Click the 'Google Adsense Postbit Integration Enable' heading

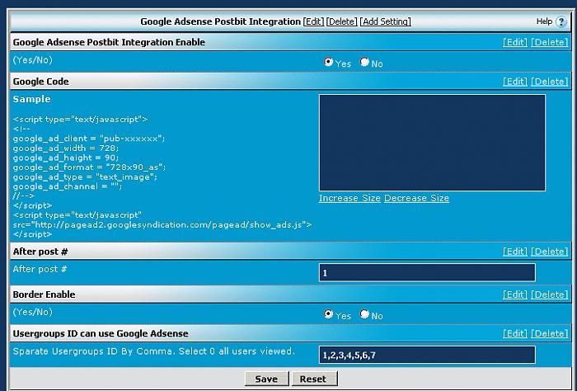pyautogui.click(x=109, y=42)
